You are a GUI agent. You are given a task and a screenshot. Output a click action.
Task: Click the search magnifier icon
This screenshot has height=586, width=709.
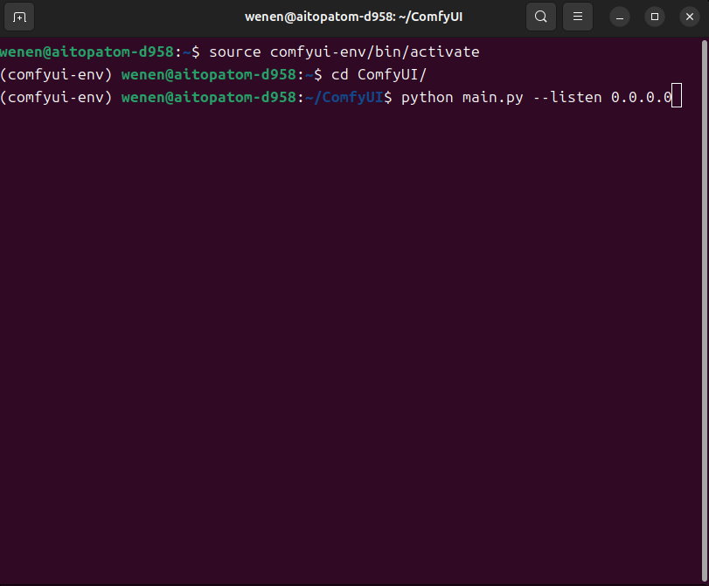[541, 17]
